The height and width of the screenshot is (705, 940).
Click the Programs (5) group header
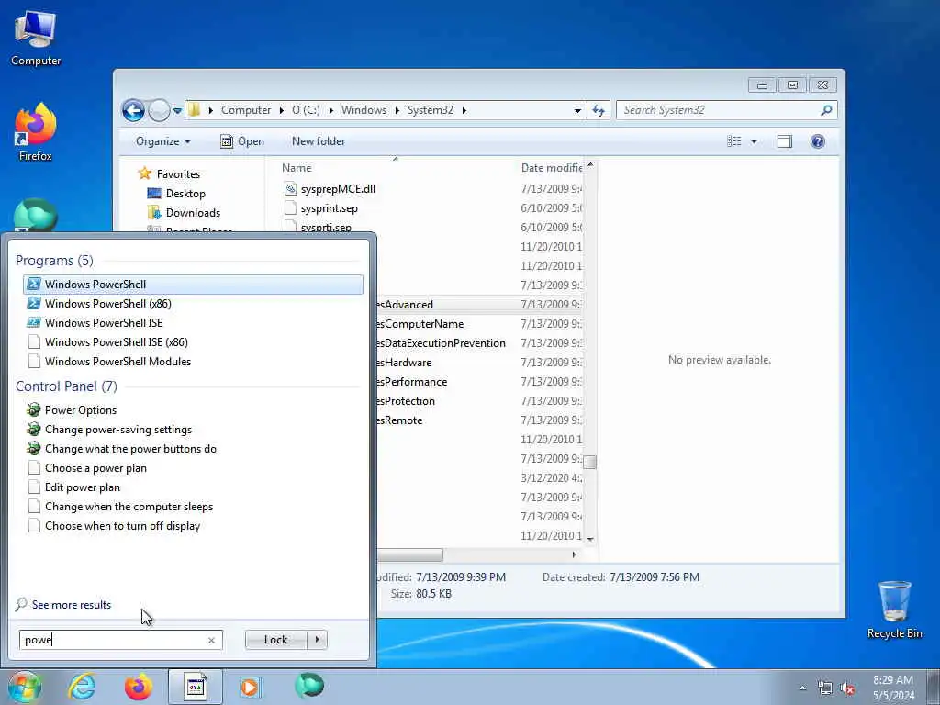tap(54, 260)
